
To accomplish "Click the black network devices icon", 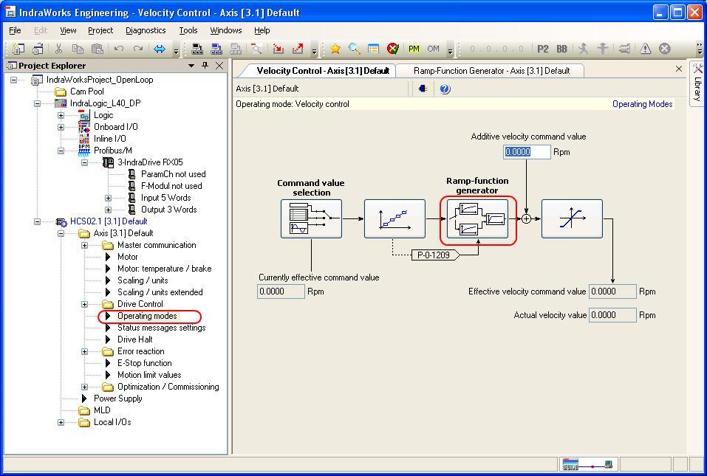I will point(197,49).
